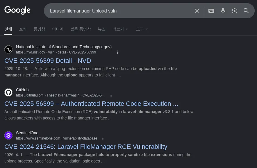Click the SentinelOne favicon icon
The height and width of the screenshot is (168, 257).
click(8, 135)
